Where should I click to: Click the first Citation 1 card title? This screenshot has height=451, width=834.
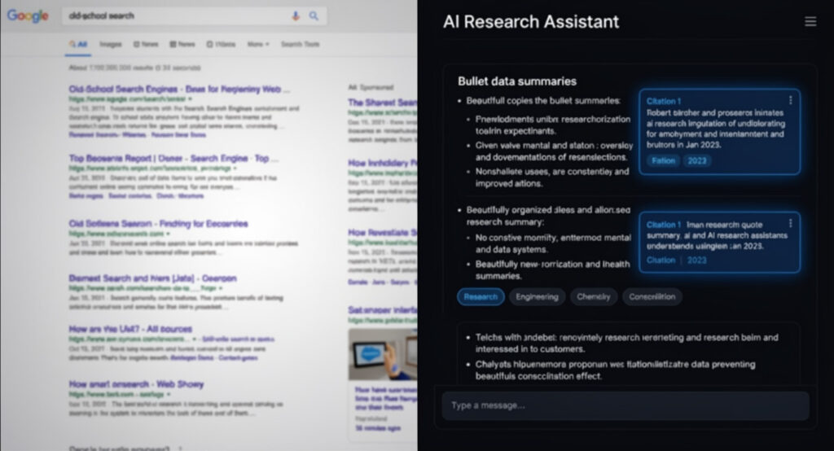click(x=663, y=101)
